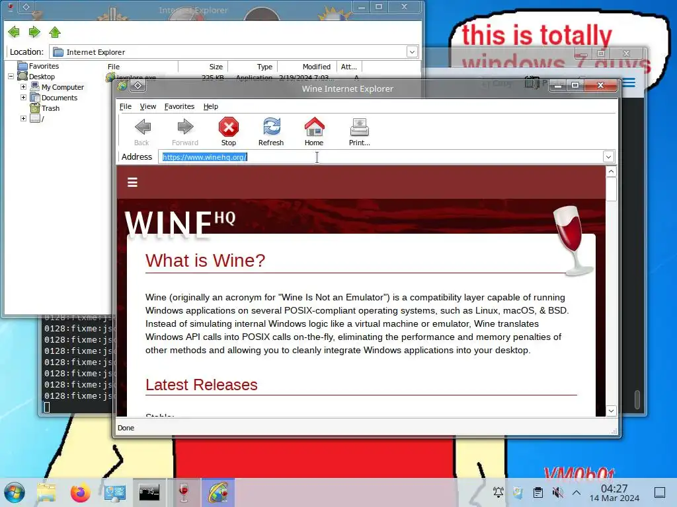Select Documents folder in the tree
677x507 pixels.
click(x=59, y=98)
